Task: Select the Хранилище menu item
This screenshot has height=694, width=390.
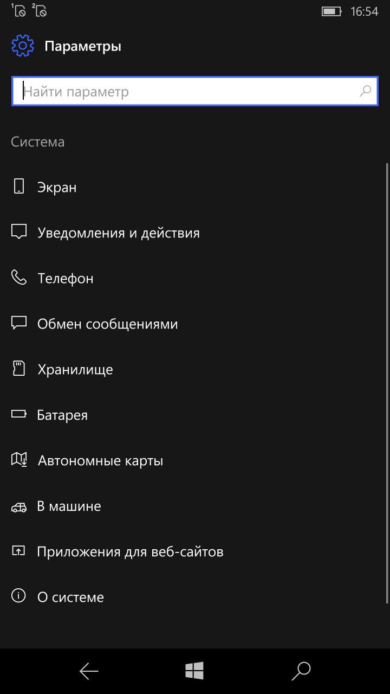Action: coord(195,369)
